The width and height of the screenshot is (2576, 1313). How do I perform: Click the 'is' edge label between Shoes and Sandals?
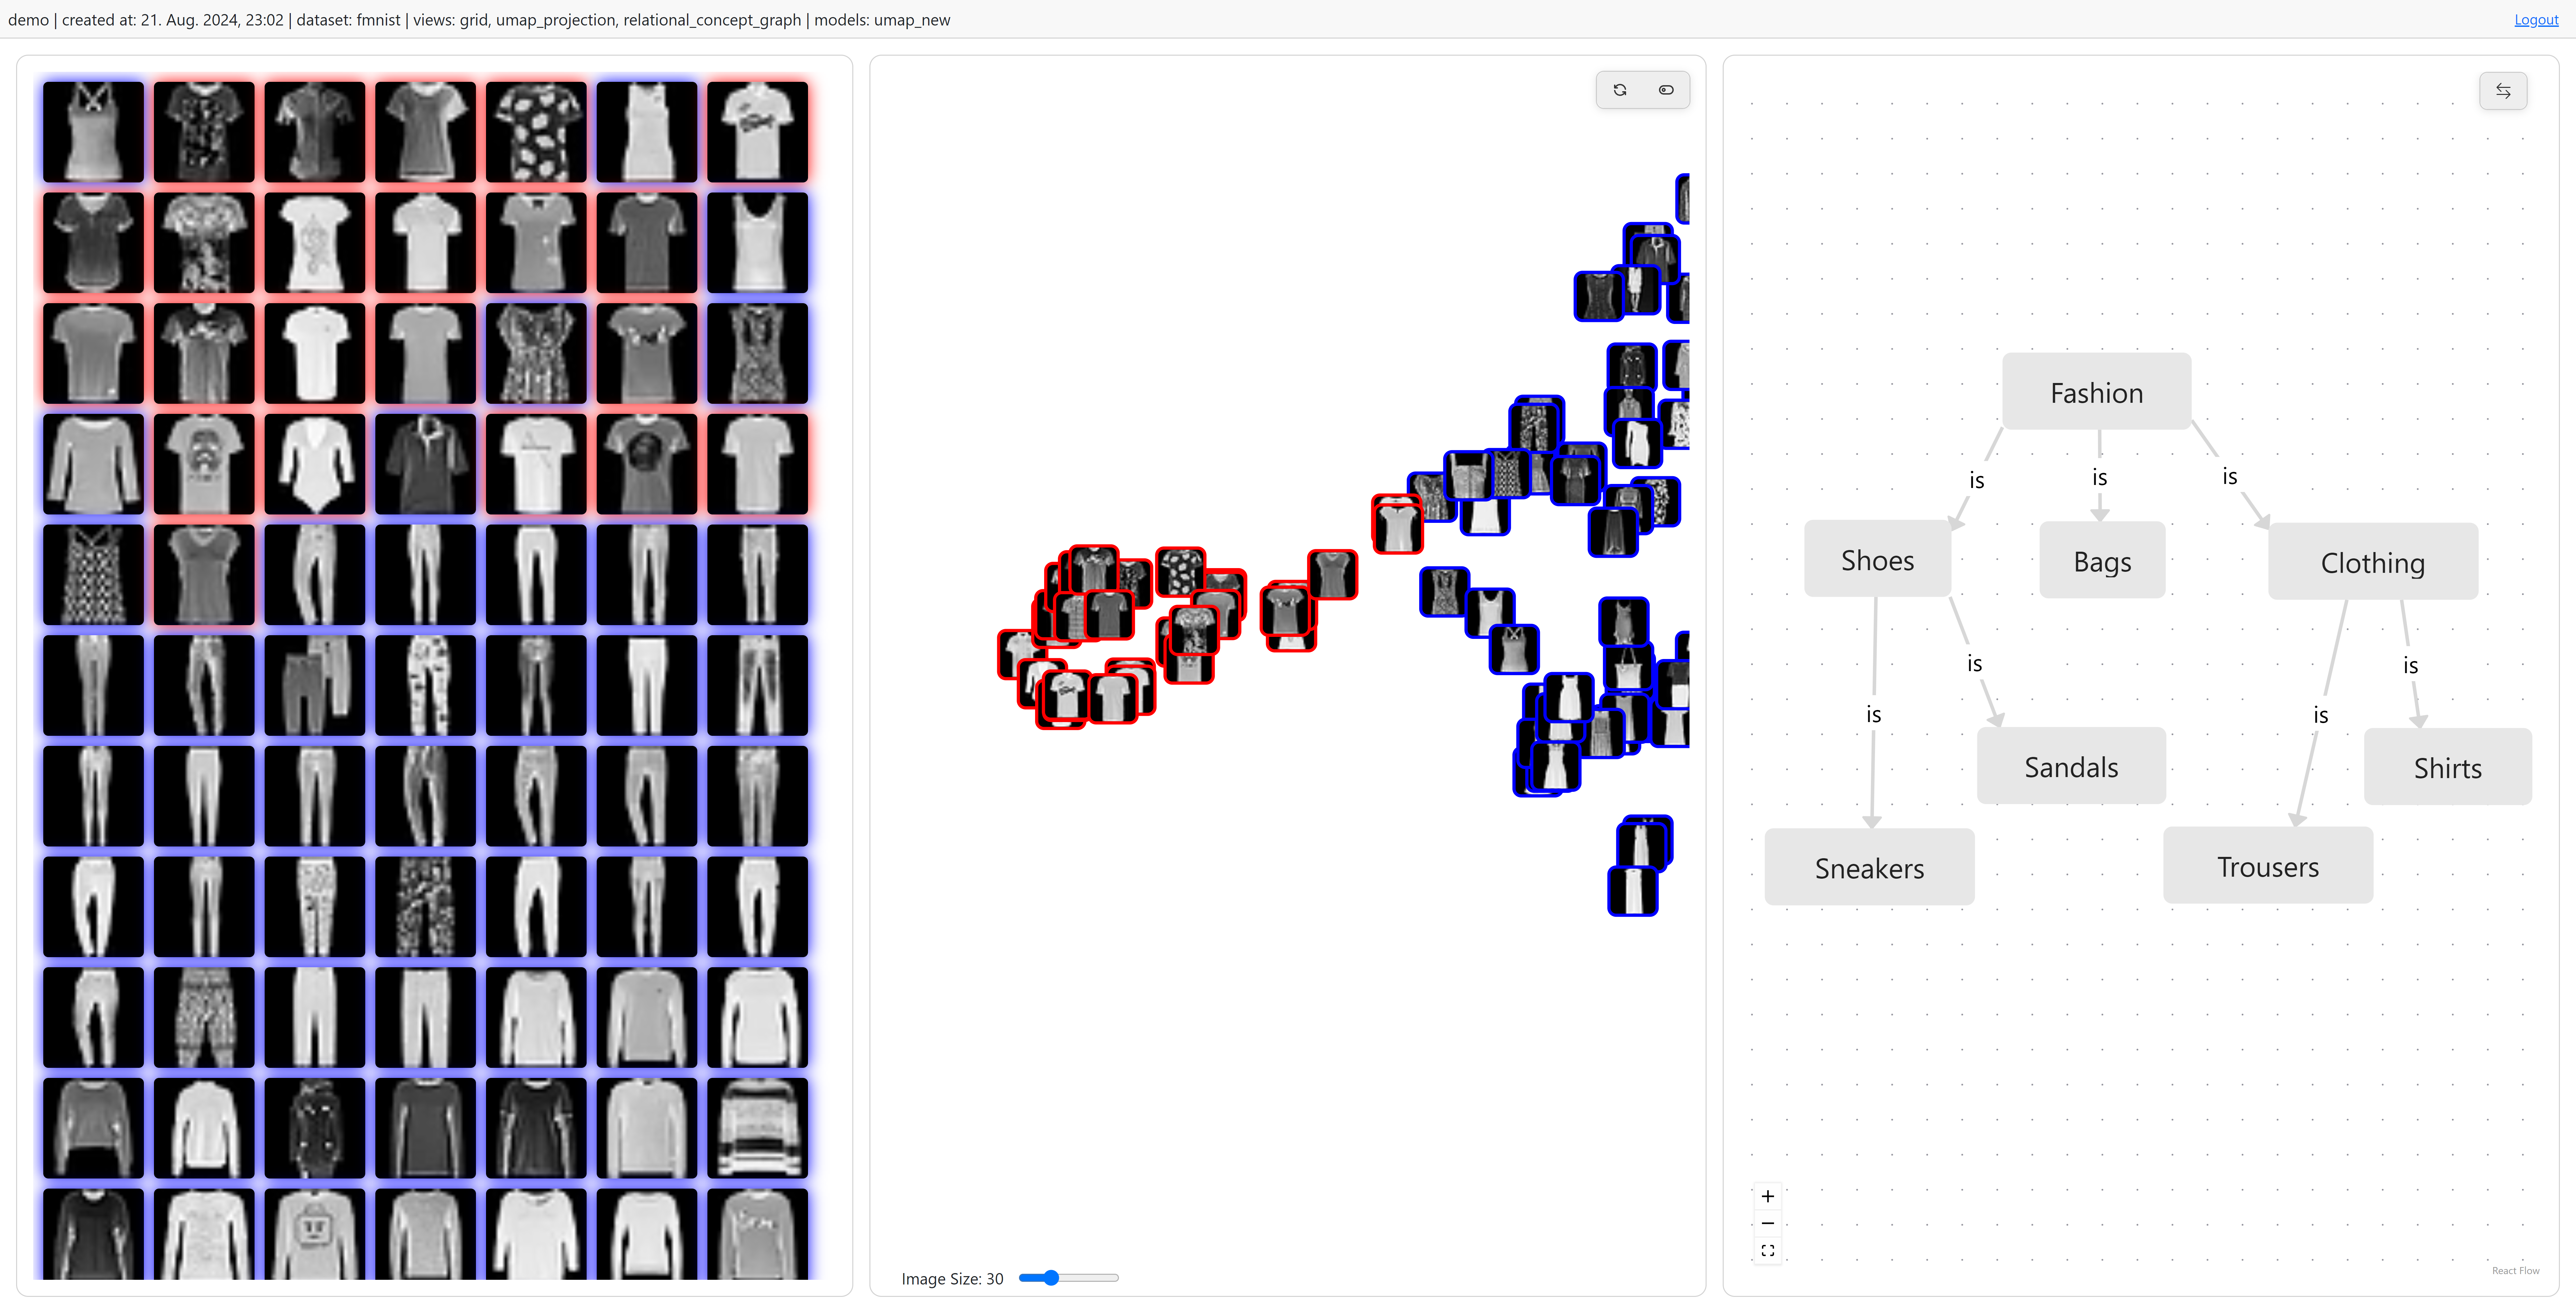coord(1975,663)
